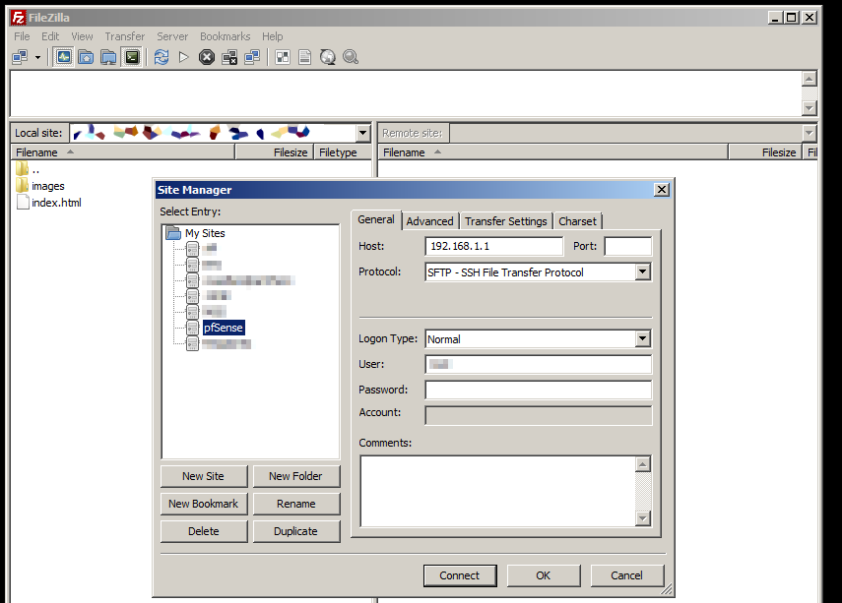Click the Comments text area
Screen dimensions: 842x603
click(x=497, y=491)
